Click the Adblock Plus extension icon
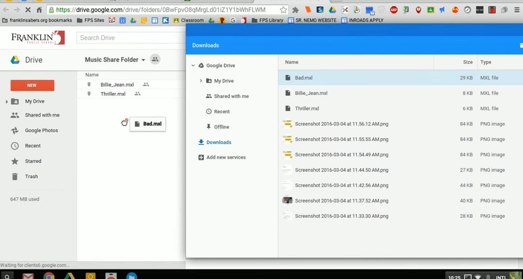Image resolution: width=523 pixels, height=279 pixels. coord(394,10)
